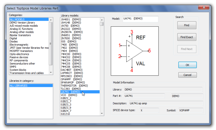
Task: Pick 74HC05 (DEMO) model
Action: [x=80, y=64]
